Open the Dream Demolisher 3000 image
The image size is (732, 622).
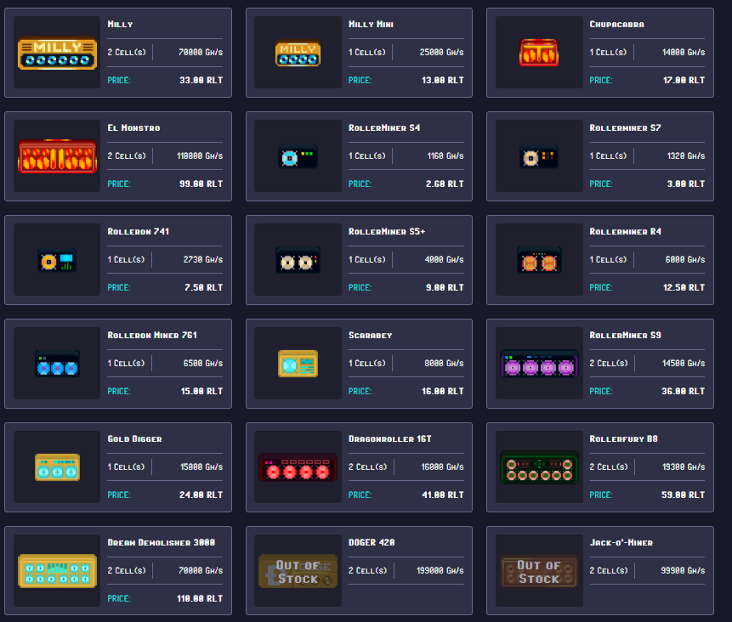point(57,571)
